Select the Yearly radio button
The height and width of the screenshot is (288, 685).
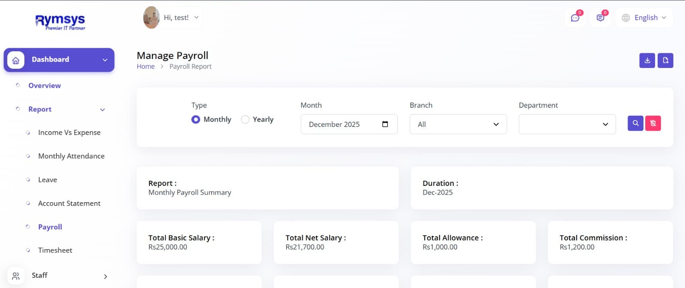[245, 120]
